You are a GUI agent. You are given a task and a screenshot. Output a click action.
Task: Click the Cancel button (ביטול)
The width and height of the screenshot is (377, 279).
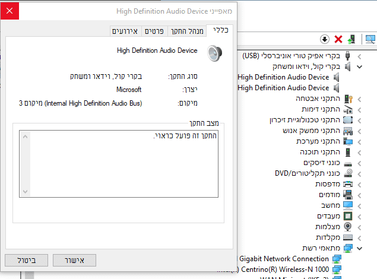point(26,260)
